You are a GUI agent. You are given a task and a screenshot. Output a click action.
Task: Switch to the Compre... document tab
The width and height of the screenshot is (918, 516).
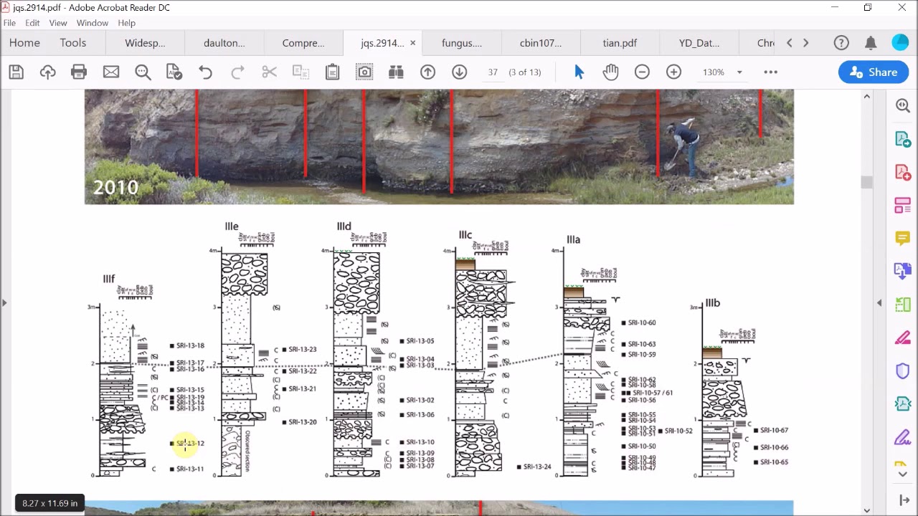303,43
